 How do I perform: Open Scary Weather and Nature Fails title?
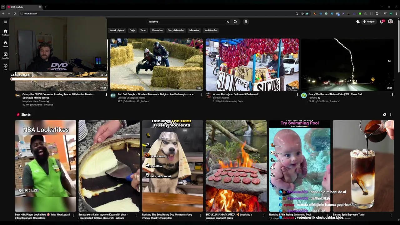[x=335, y=94]
